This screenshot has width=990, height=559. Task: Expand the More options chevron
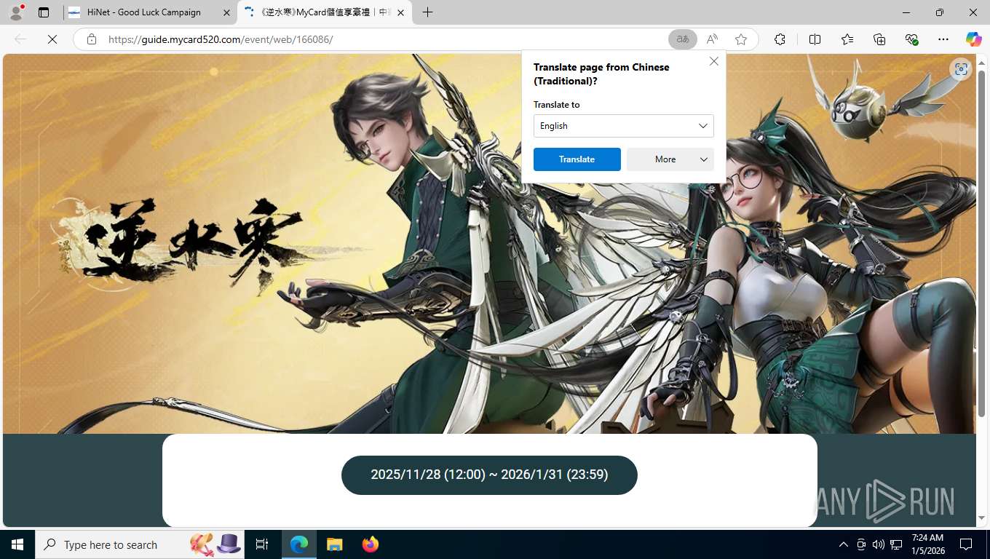click(704, 159)
